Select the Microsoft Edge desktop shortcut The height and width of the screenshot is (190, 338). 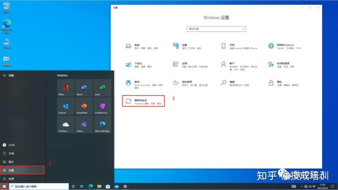(x=7, y=27)
